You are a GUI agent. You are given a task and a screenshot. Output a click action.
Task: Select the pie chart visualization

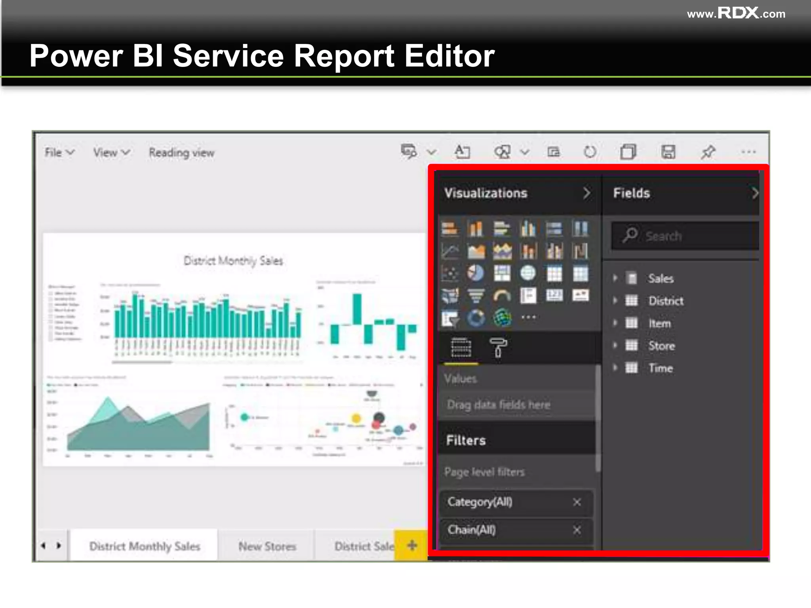pos(476,273)
